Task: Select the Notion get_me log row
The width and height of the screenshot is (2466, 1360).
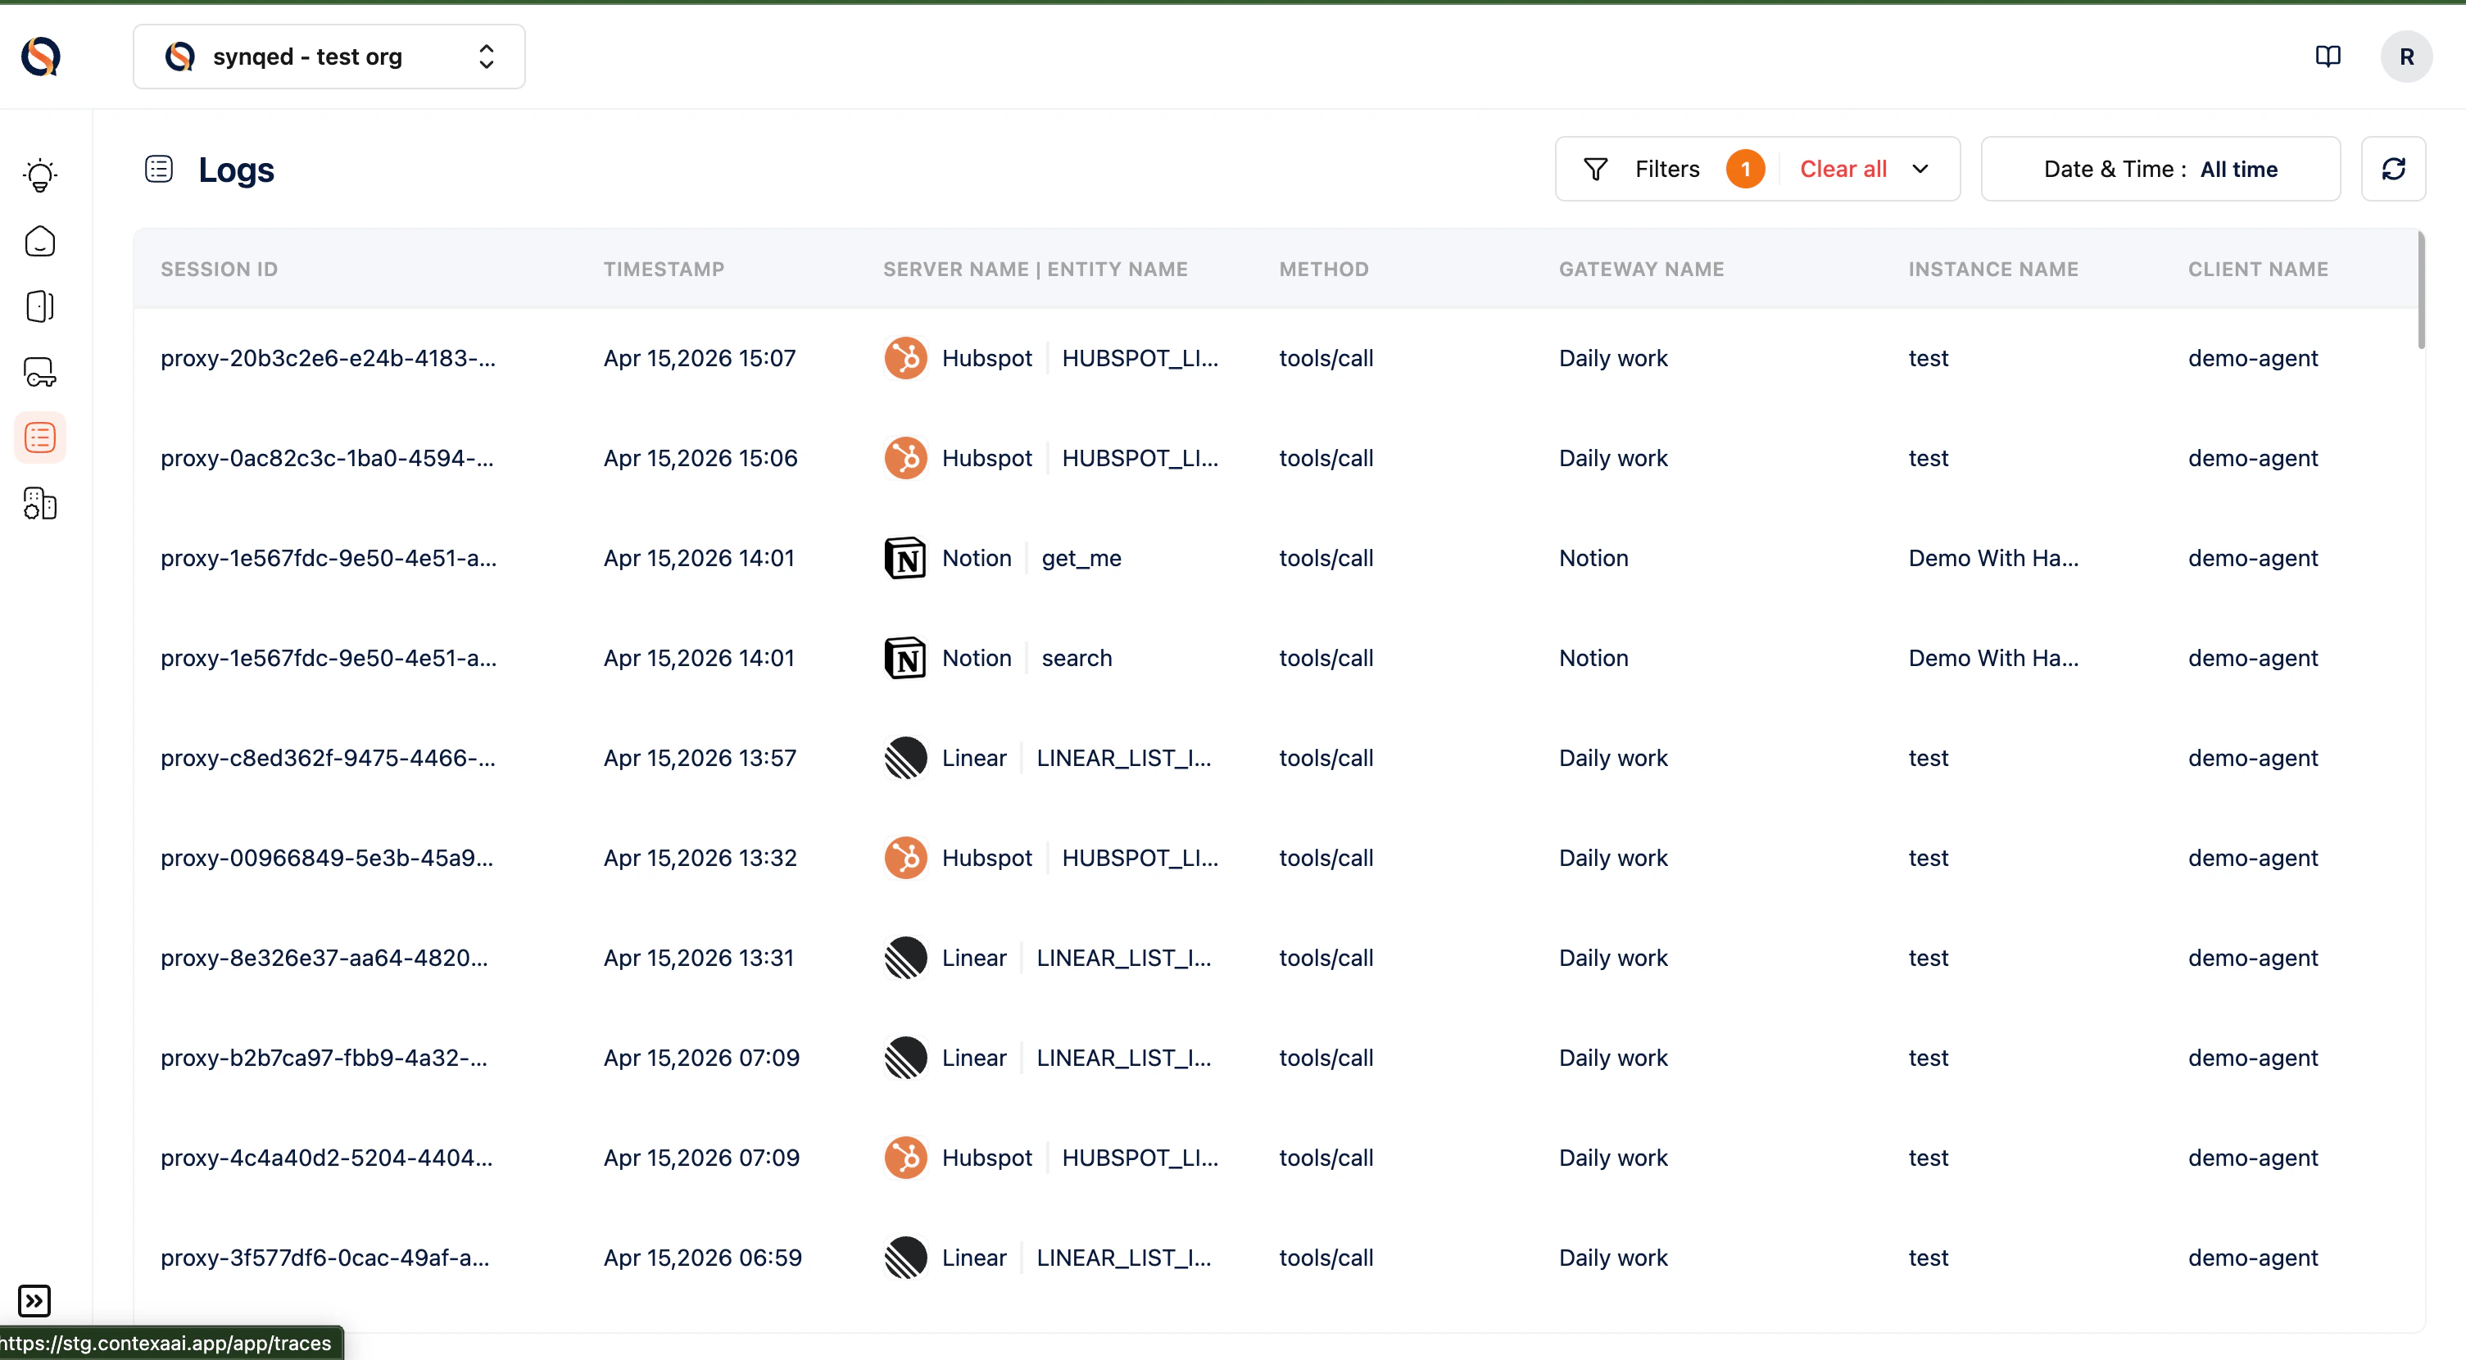Action: coord(1080,558)
